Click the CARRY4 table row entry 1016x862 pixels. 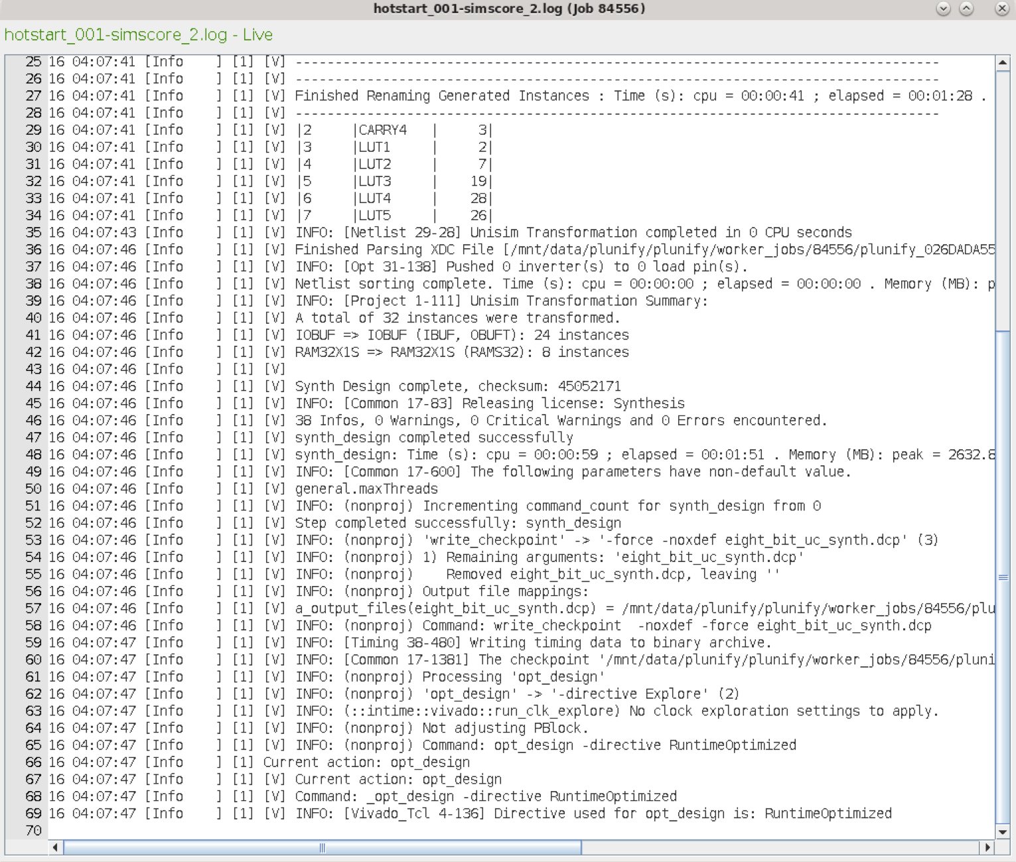point(382,130)
